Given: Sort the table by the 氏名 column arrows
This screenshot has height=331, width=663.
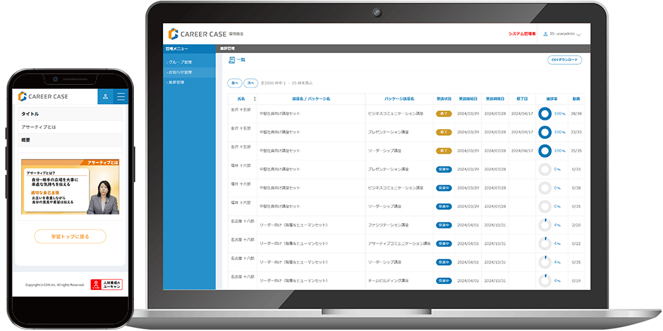Looking at the screenshot, I should (x=255, y=99).
